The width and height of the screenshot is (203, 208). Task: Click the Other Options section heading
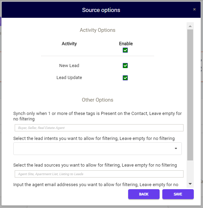point(97,100)
